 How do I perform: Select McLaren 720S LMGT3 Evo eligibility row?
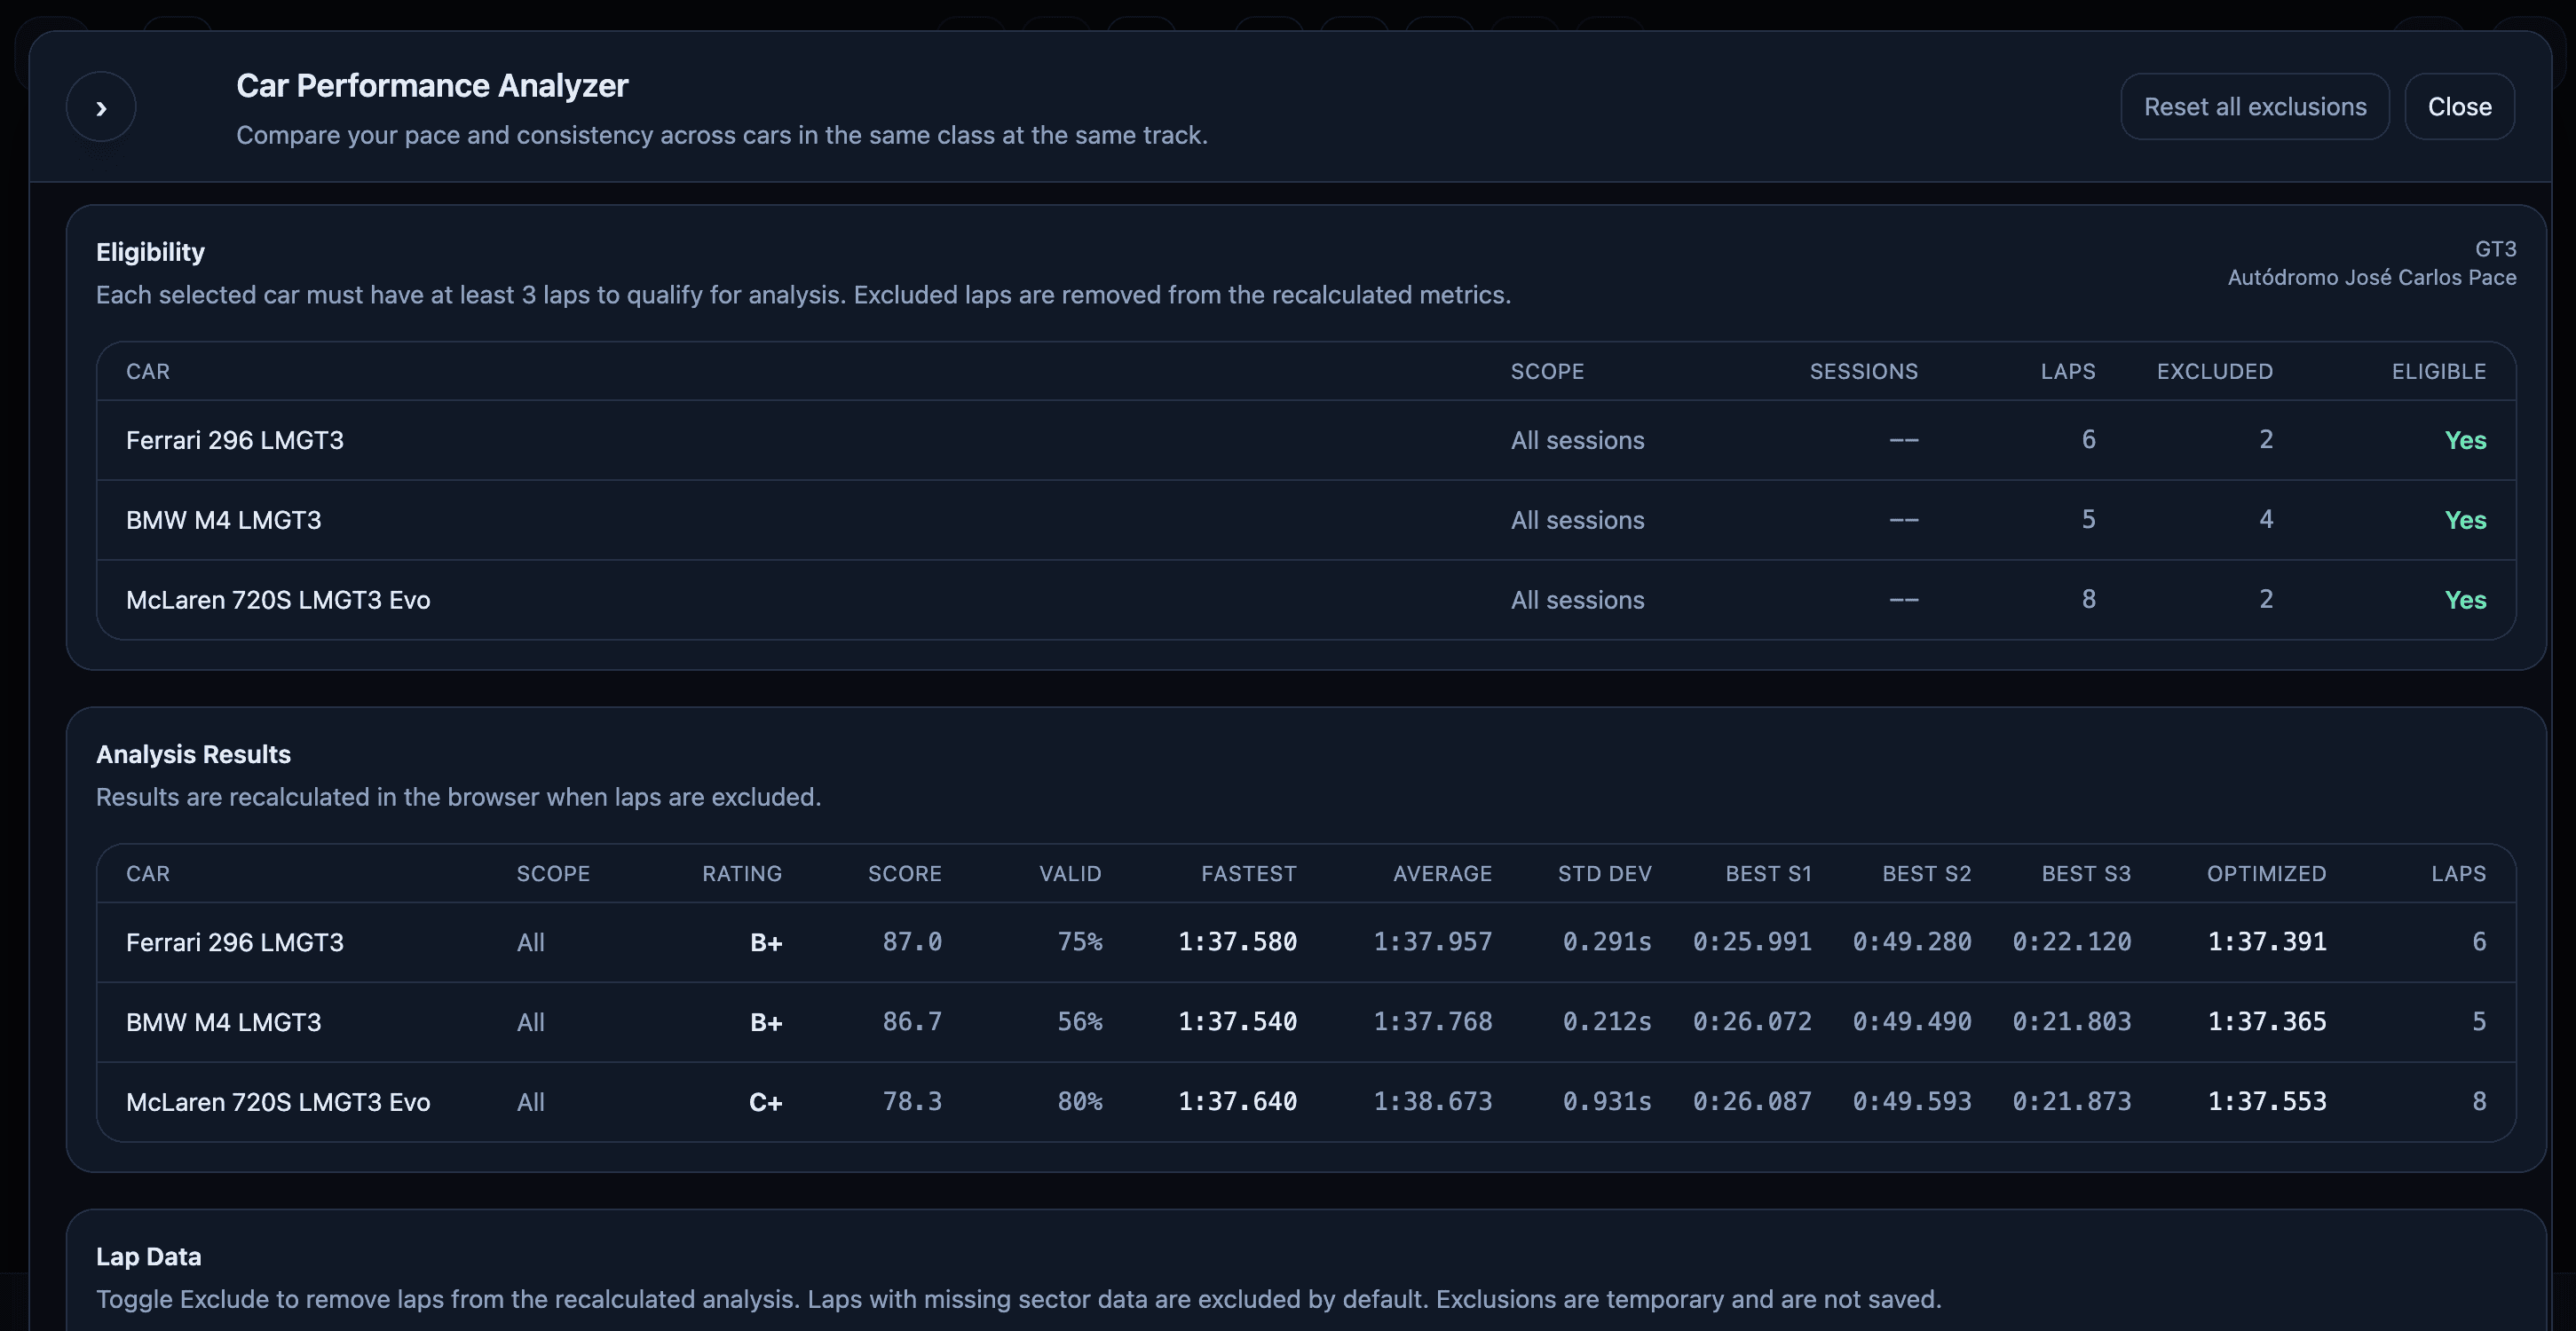[x=1306, y=600]
